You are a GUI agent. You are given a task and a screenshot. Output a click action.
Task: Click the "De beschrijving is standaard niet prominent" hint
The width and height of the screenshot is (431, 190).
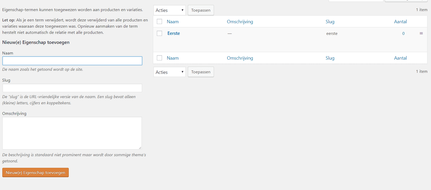click(74, 158)
